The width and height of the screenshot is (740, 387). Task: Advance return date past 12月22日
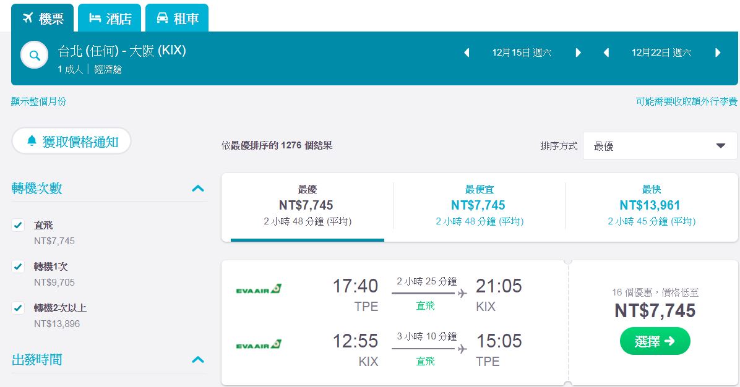[718, 53]
